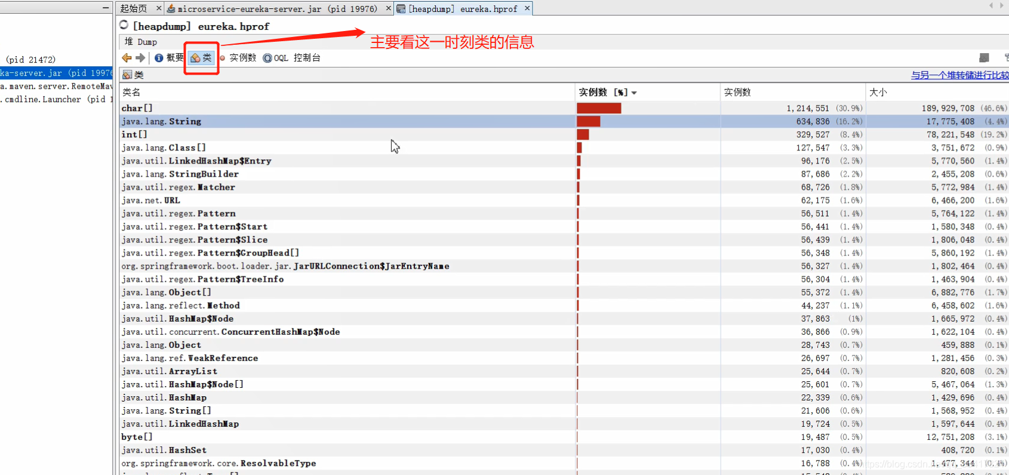The image size is (1009, 475).
Task: Select the cmdline.Launcher entry
Action: (x=56, y=99)
